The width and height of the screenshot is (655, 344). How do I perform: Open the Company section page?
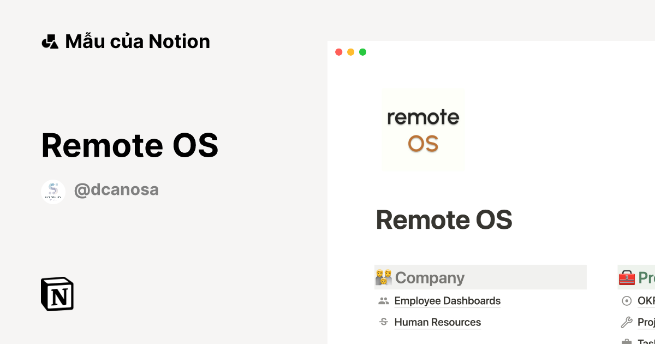(x=431, y=277)
